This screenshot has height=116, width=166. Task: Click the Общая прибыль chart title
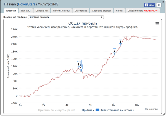[83, 23]
